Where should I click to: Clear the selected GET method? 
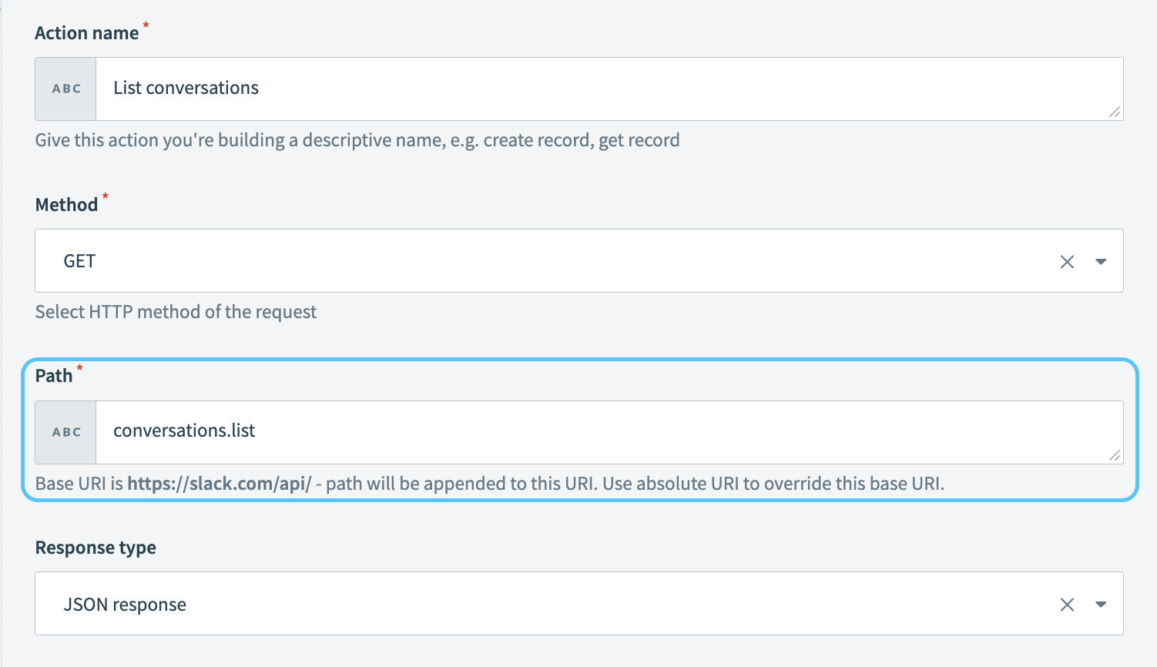1067,261
